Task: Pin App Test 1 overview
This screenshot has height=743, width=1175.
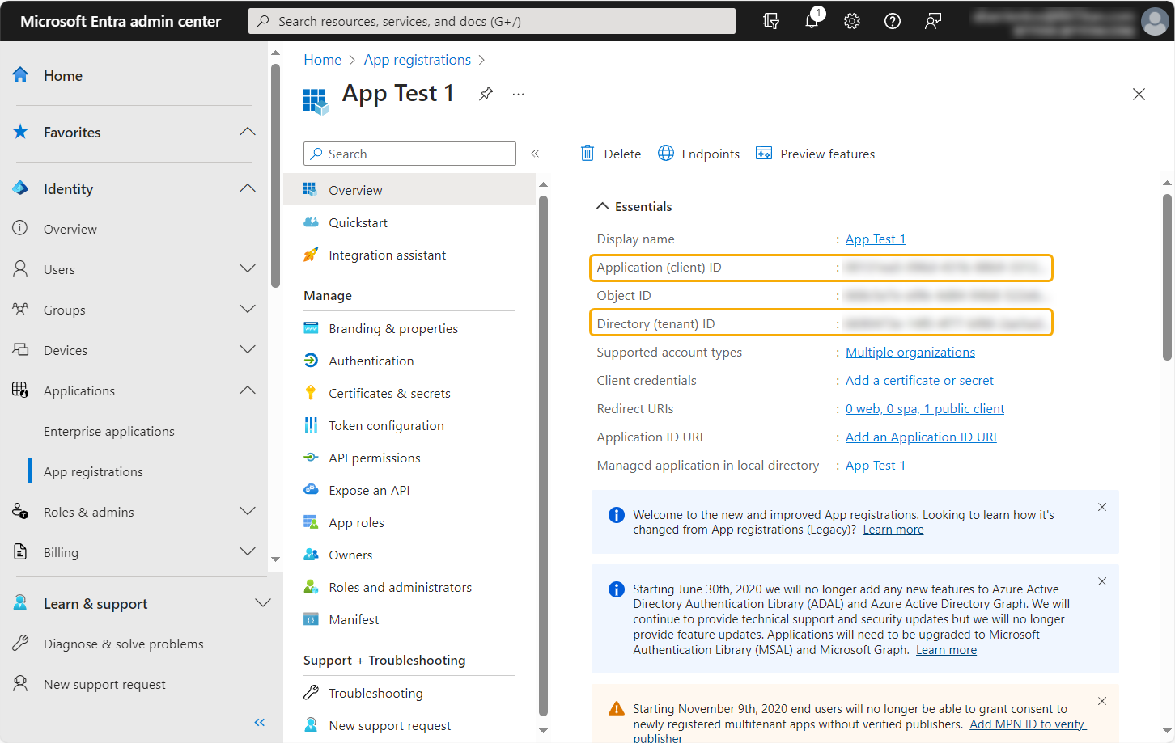Action: click(x=486, y=93)
